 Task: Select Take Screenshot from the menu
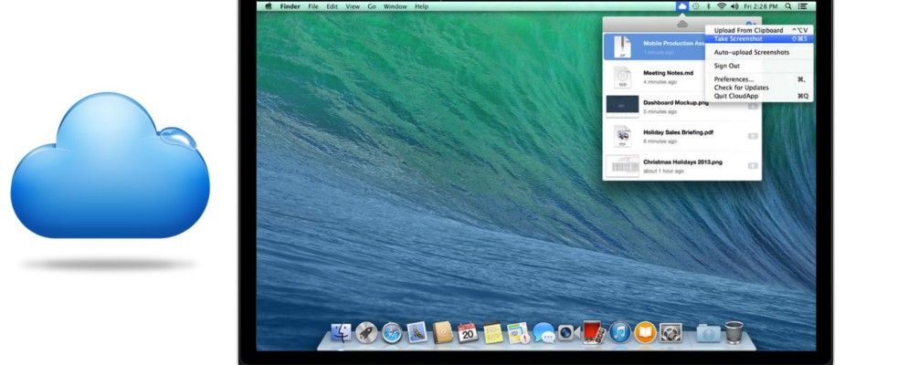click(x=738, y=38)
